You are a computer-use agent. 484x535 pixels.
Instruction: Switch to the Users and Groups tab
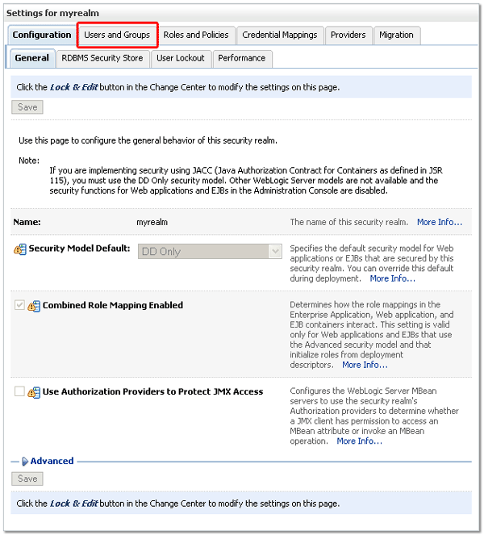(117, 36)
